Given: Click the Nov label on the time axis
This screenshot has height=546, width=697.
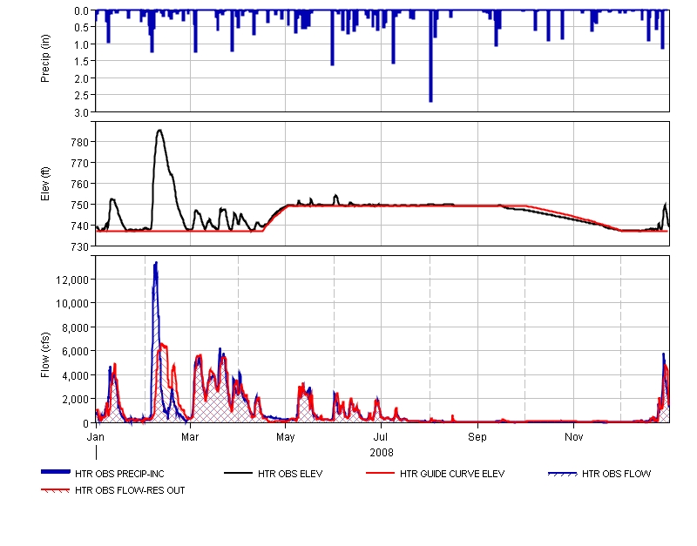Looking at the screenshot, I should 574,437.
